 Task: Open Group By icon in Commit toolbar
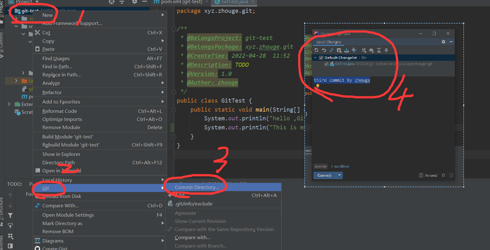(x=364, y=50)
